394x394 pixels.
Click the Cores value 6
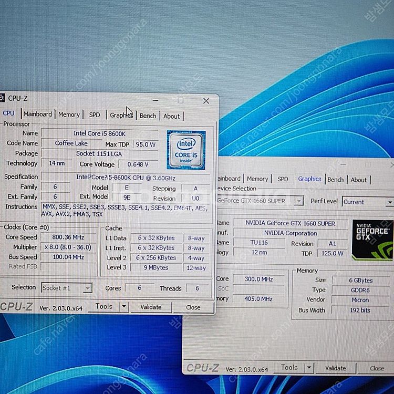point(140,288)
